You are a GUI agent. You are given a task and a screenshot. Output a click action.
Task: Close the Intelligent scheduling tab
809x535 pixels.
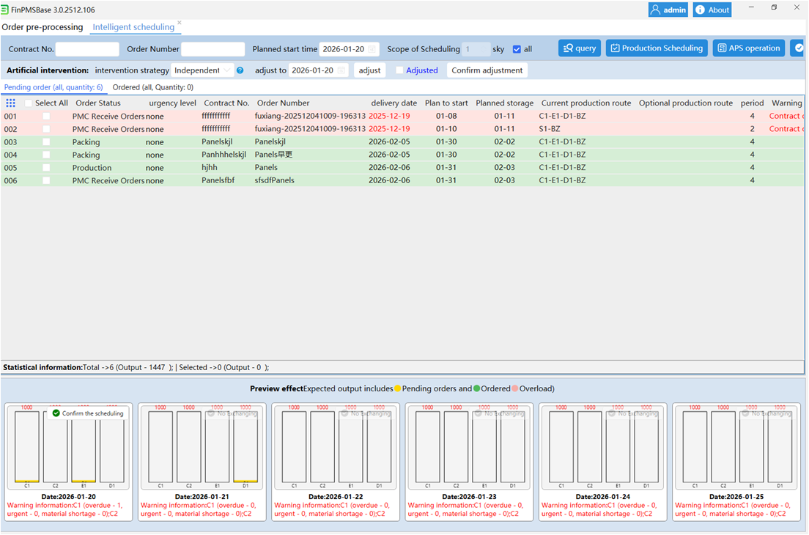coord(179,23)
